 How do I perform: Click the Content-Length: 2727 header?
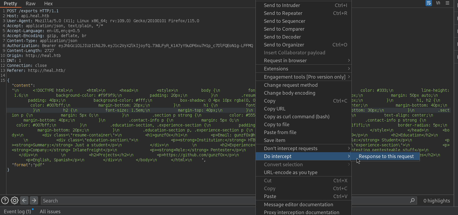(30, 51)
